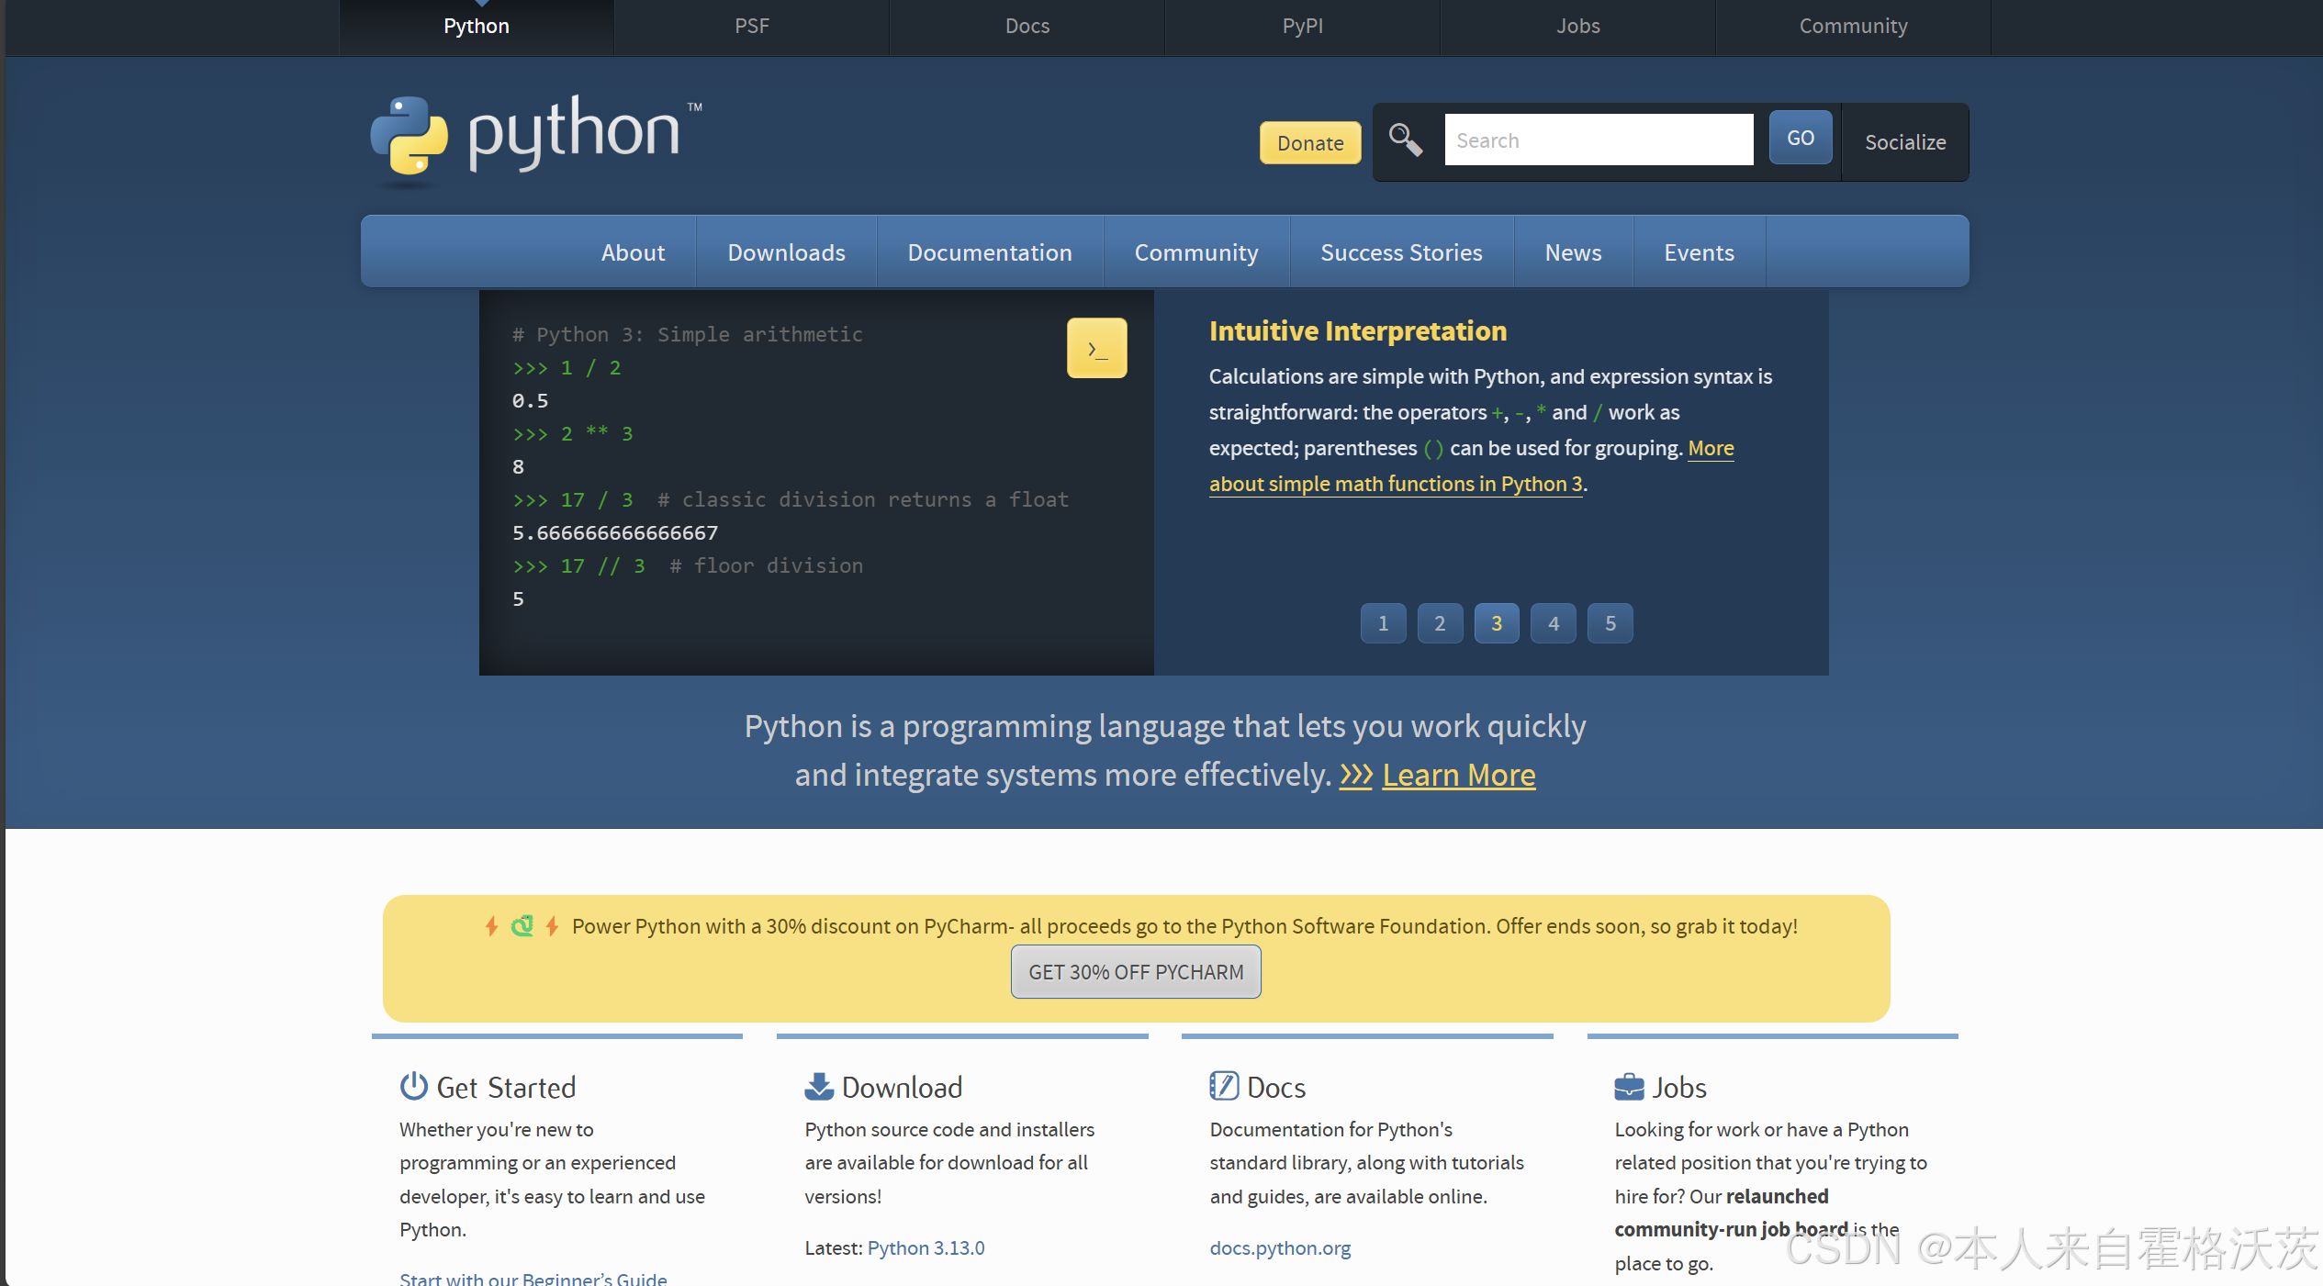Switch to slide 1 in carousel
Screen dimensions: 2323x1286
click(1383, 623)
